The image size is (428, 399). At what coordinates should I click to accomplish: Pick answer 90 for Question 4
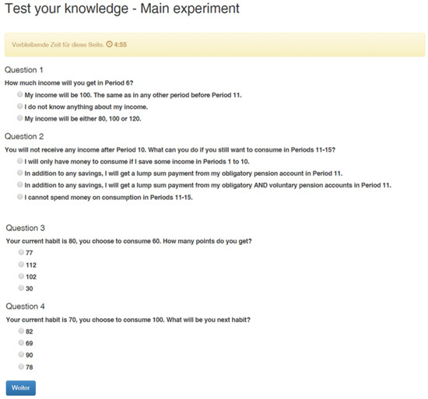pos(21,354)
